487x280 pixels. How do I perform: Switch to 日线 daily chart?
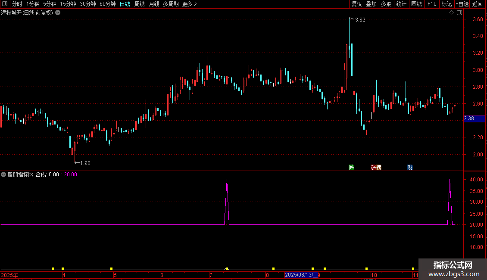point(125,4)
